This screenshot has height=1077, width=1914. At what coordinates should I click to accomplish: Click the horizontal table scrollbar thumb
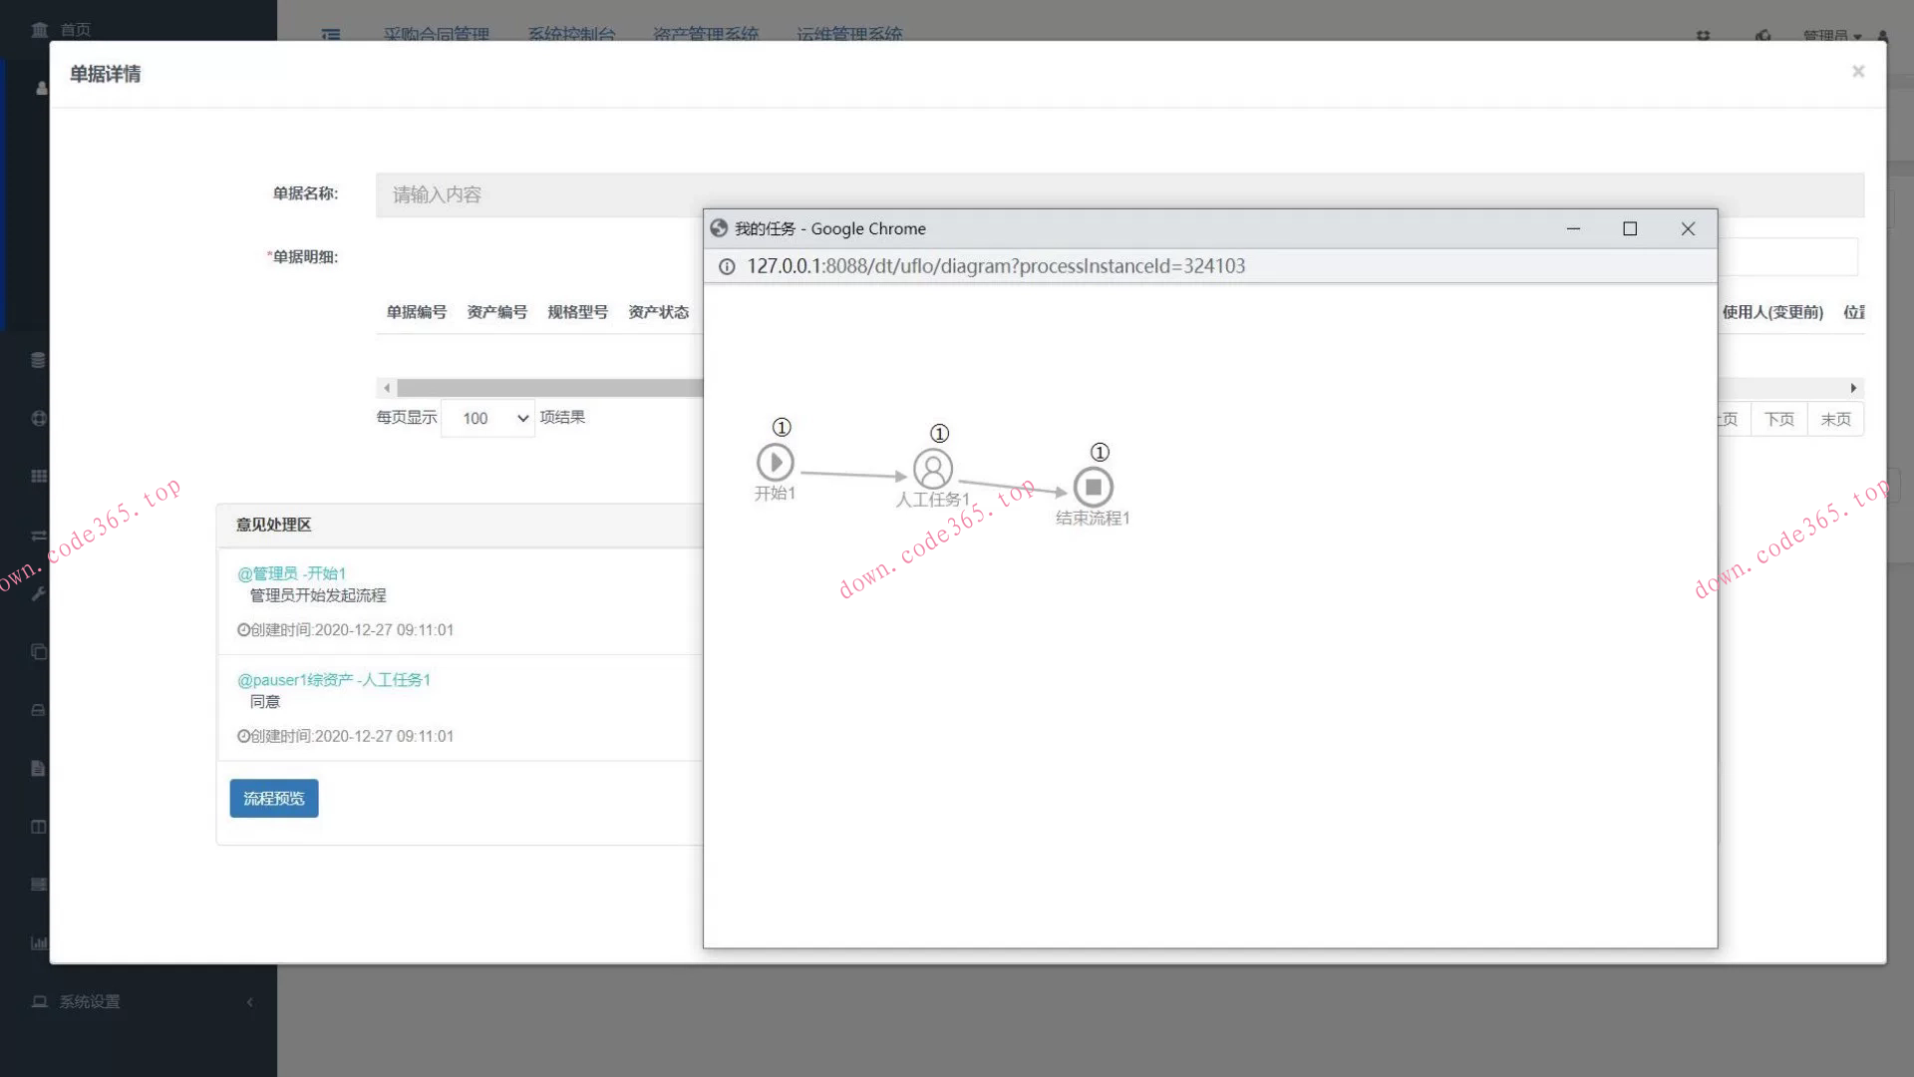tap(548, 388)
